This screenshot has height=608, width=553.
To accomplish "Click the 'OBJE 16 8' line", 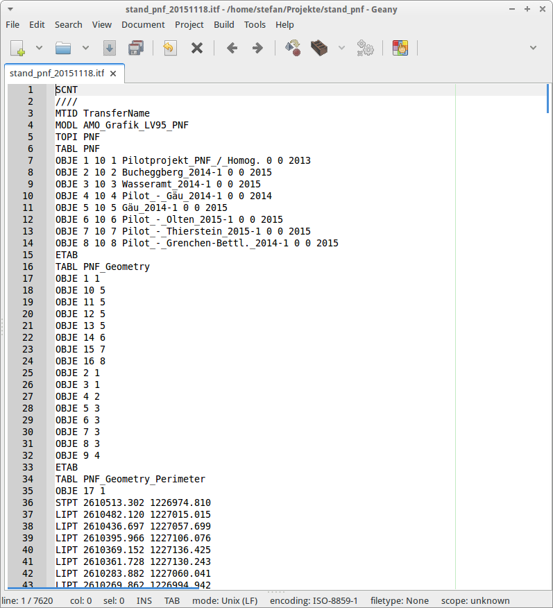I will [x=80, y=361].
